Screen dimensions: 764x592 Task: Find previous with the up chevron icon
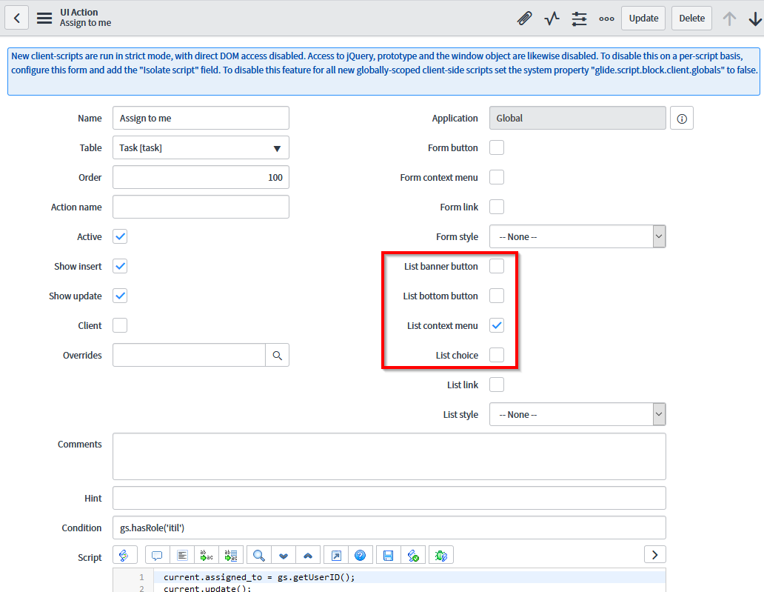click(x=308, y=555)
